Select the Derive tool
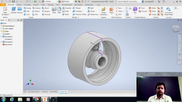Image resolution: width=182 pixels, height=102 pixels. [x=36, y=11]
